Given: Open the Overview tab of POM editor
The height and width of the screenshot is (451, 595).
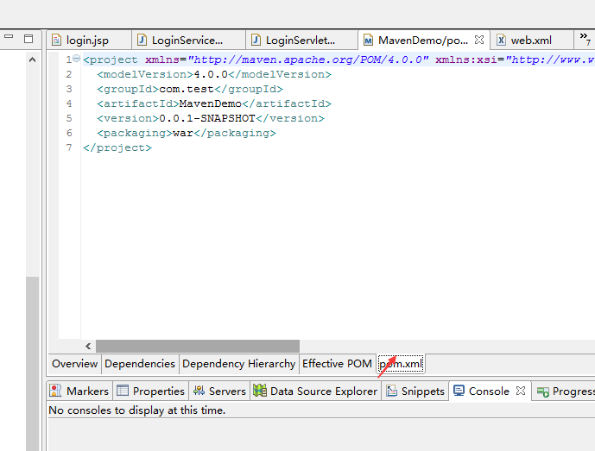Looking at the screenshot, I should [74, 364].
